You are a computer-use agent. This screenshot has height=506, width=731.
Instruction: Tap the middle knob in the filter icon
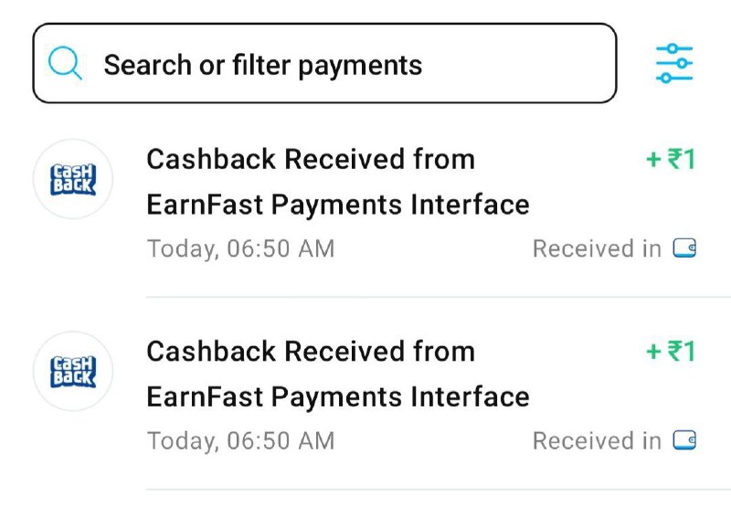[682, 63]
